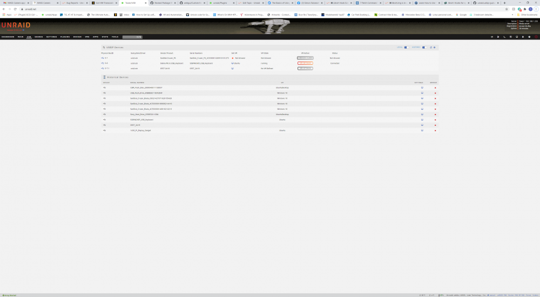This screenshot has width=540, height=297.
Task: Open the Dashboard menu
Action: (x=8, y=37)
